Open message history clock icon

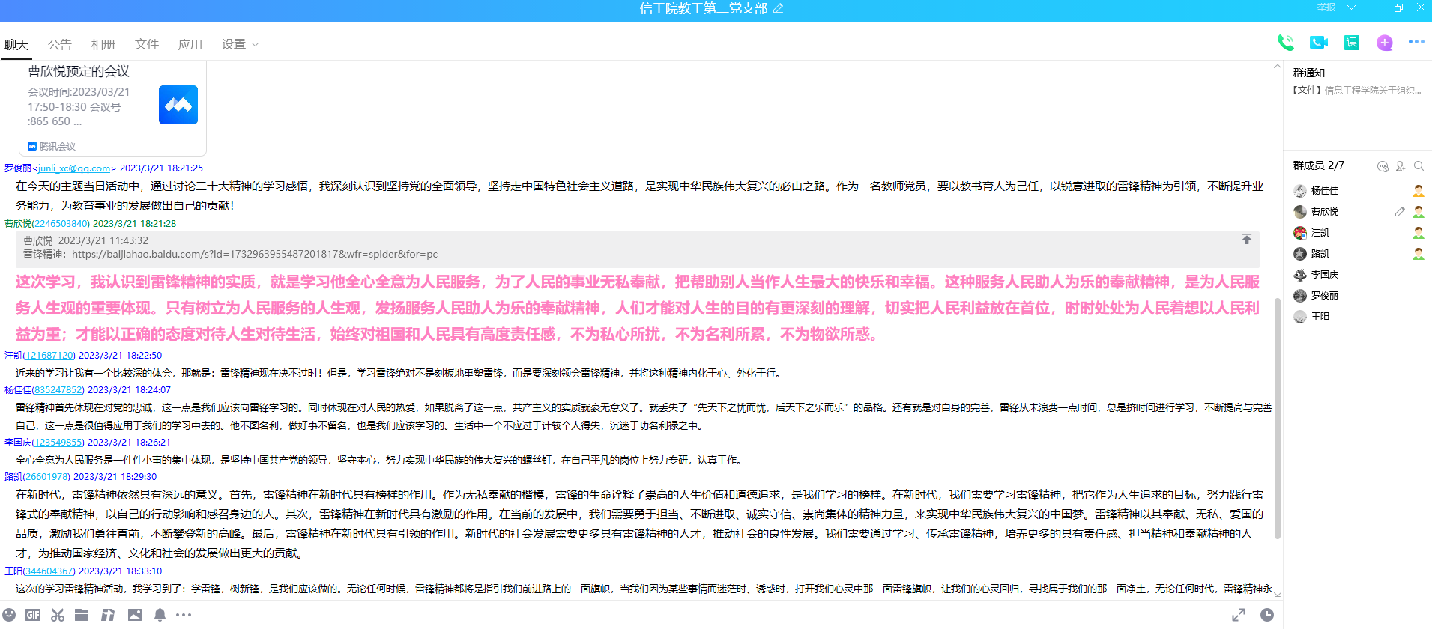1266,615
